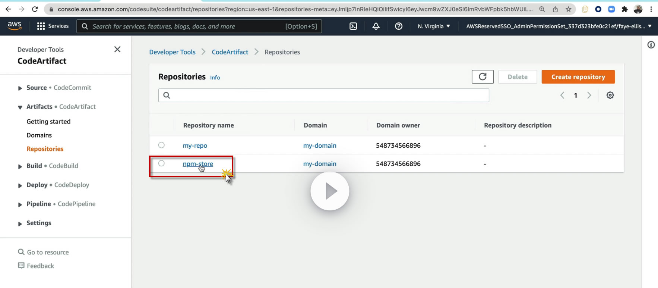Reload the browser page
This screenshot has height=288, width=658.
point(35,9)
